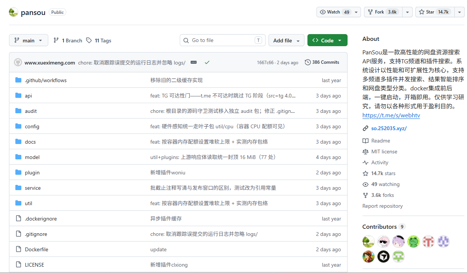Open the .github/workflows folder
Image resolution: width=467 pixels, height=273 pixels.
(46, 80)
